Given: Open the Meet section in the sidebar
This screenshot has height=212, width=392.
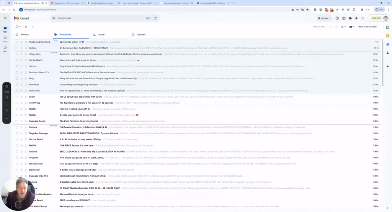Looking at the screenshot, I should coord(5,49).
